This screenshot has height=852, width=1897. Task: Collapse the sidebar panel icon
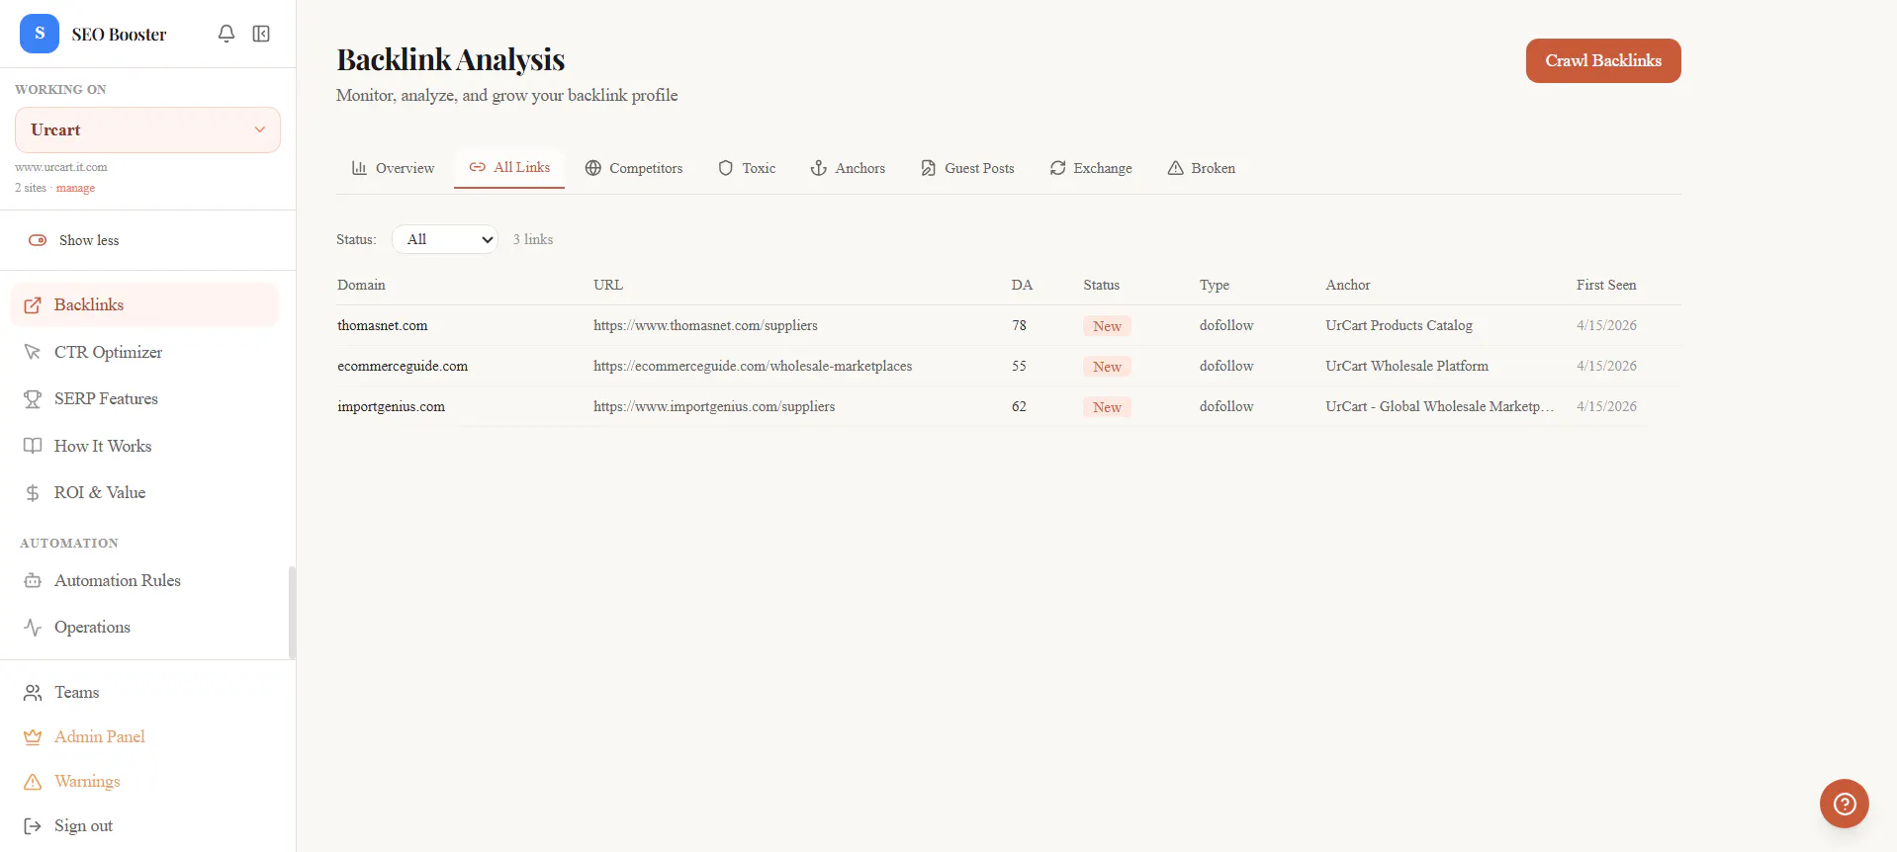pyautogui.click(x=261, y=34)
